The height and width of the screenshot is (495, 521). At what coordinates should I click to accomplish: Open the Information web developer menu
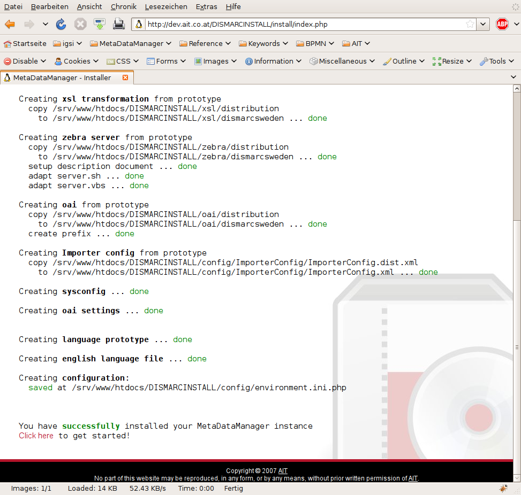click(273, 61)
